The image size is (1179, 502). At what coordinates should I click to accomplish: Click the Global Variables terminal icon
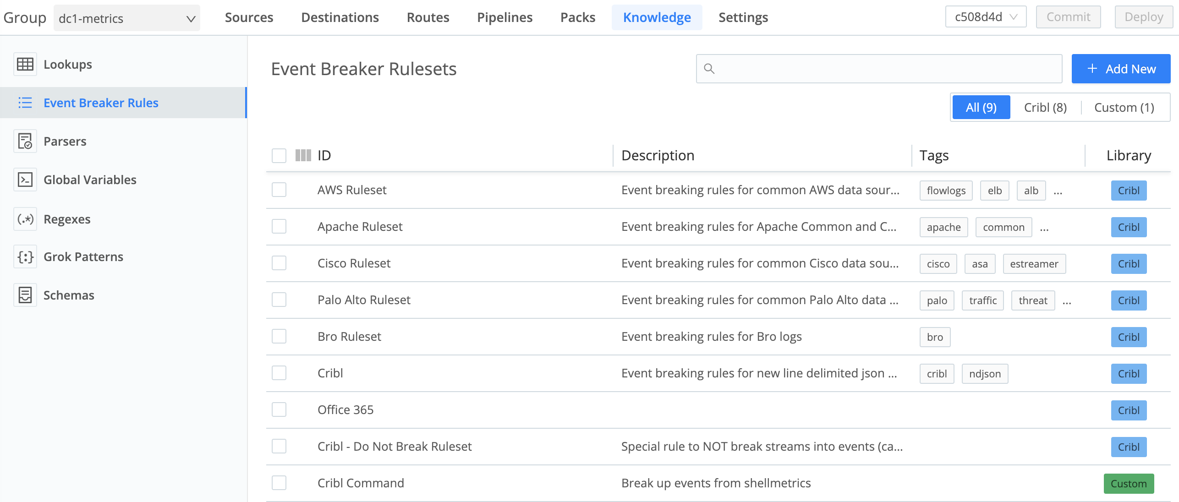pos(25,180)
